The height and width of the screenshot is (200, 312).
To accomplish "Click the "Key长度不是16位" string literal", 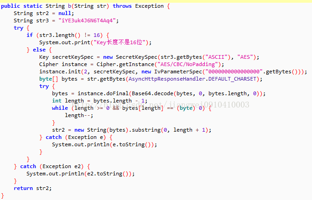I will pos(120,42).
